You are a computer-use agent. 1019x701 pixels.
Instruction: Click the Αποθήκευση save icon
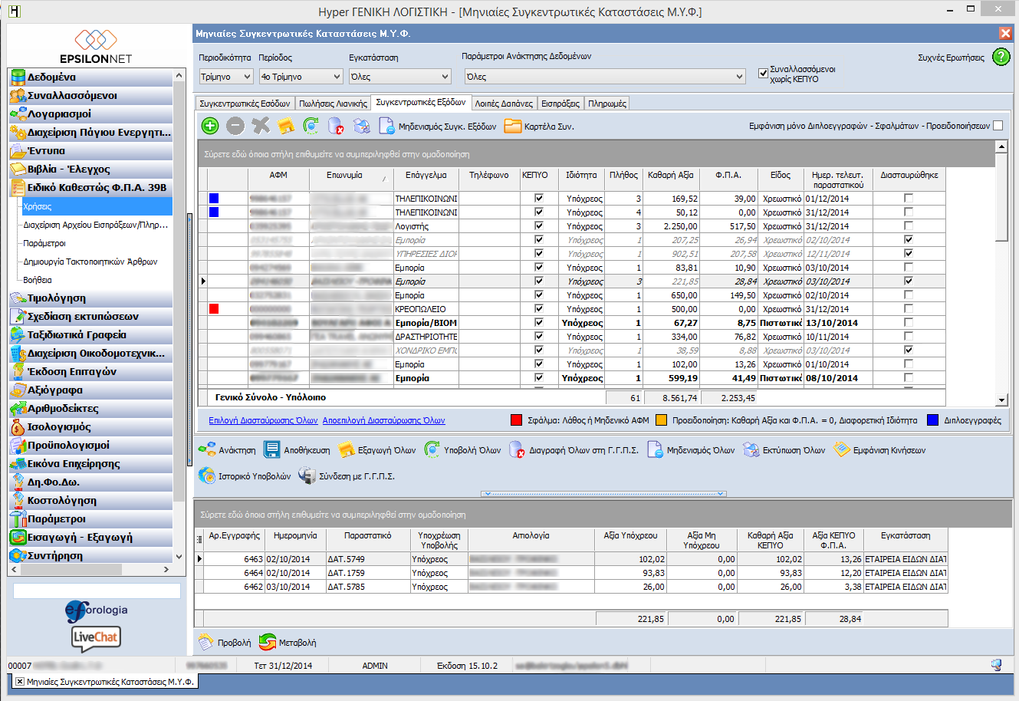pyautogui.click(x=271, y=450)
